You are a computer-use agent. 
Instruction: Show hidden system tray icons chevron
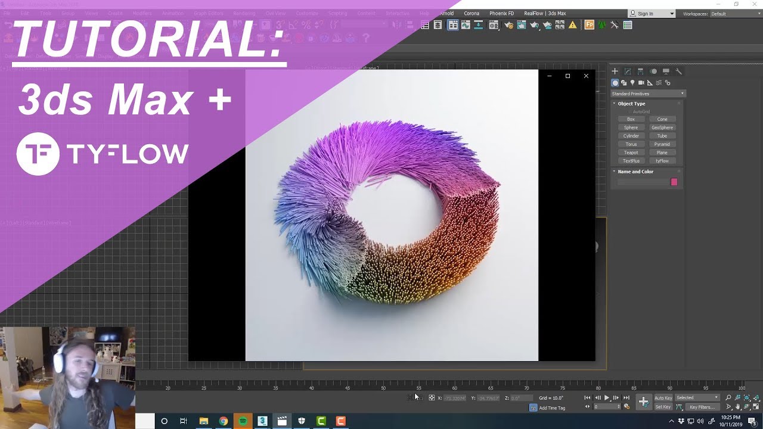click(x=672, y=421)
